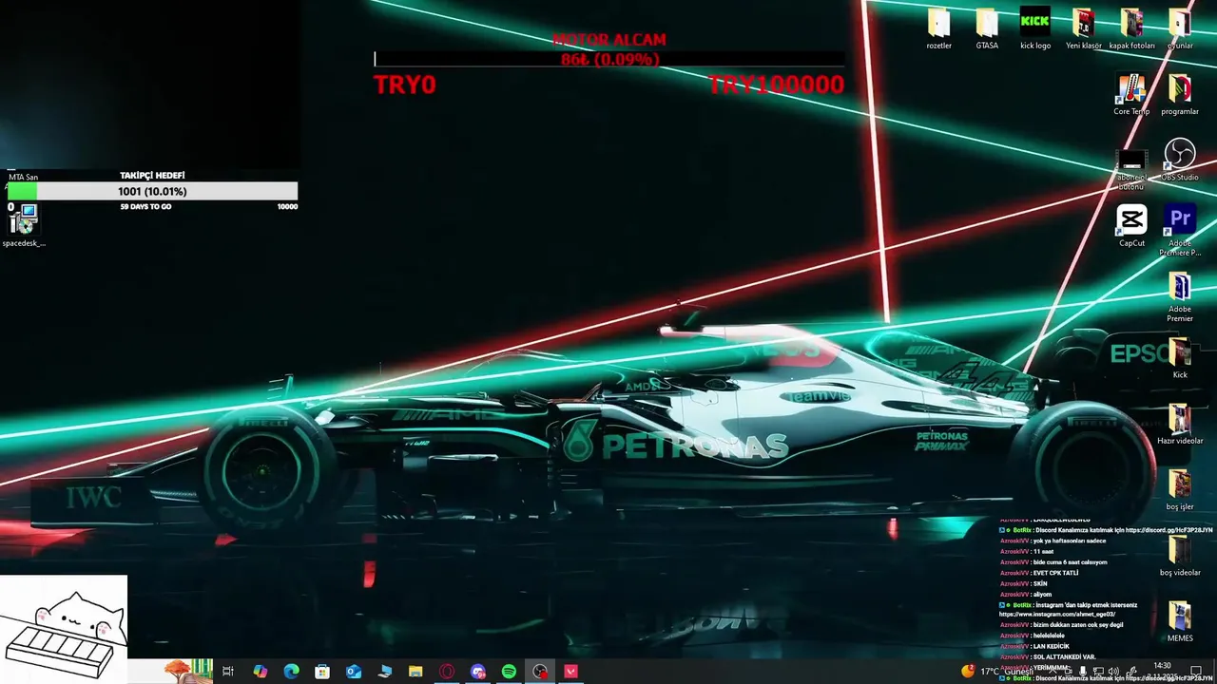Open the boş işler folder
This screenshot has width=1217, height=684.
pyautogui.click(x=1180, y=489)
